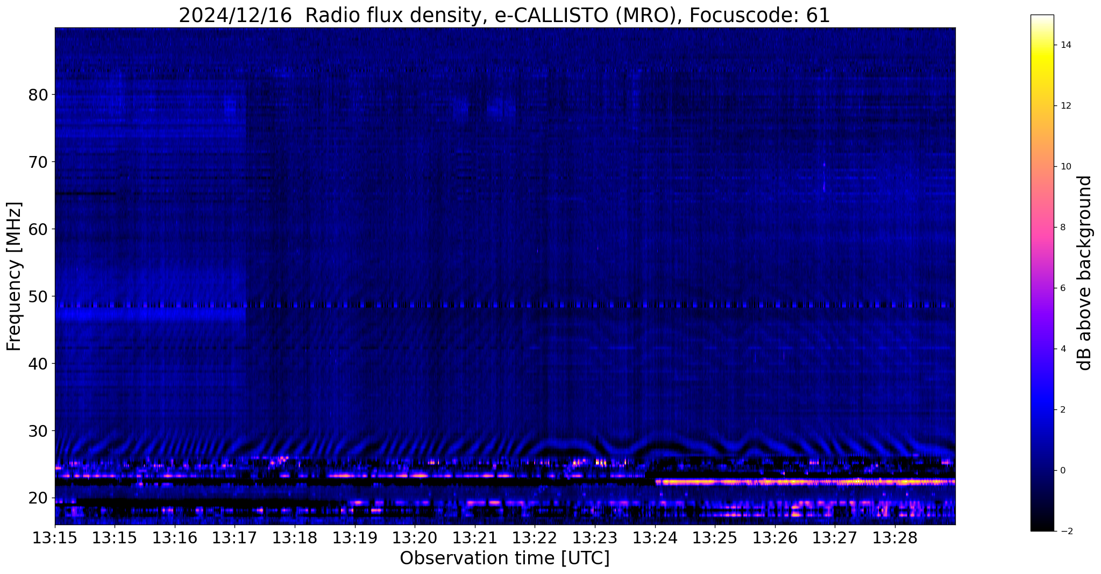This screenshot has width=1101, height=574.
Task: Click the 'Observation time [UTC]' axis label
Action: [x=505, y=558]
